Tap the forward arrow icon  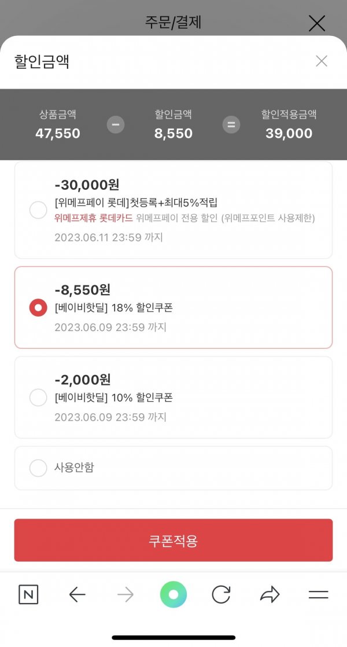point(125,594)
